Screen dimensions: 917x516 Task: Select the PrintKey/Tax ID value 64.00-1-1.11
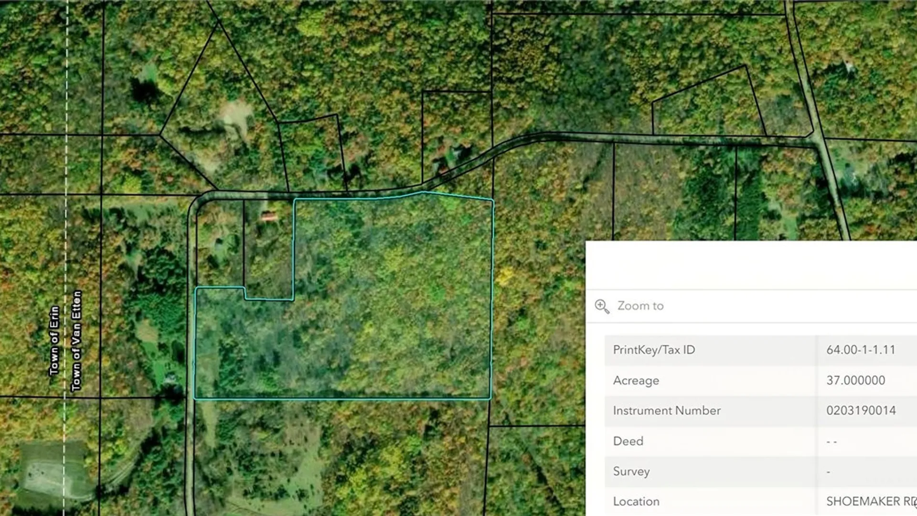(861, 350)
